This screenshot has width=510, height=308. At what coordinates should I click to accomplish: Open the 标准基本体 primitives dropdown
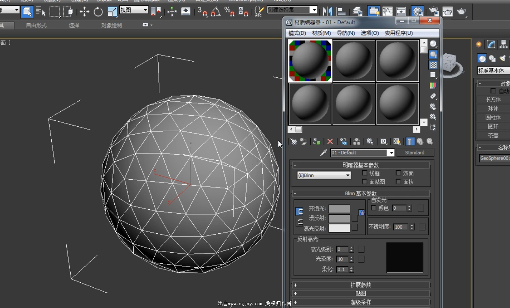coord(493,71)
